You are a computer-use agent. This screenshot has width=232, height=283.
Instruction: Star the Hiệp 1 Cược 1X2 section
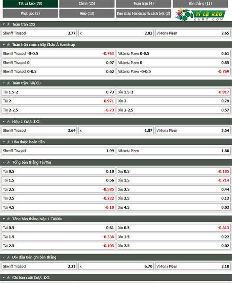click(x=8, y=122)
